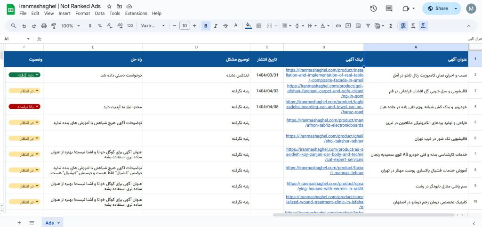
Task: Open the Vazir font family dropdown
Action: coord(153,26)
